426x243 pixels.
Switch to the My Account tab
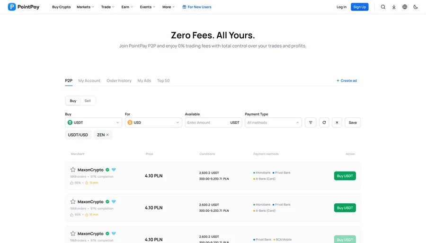click(89, 80)
